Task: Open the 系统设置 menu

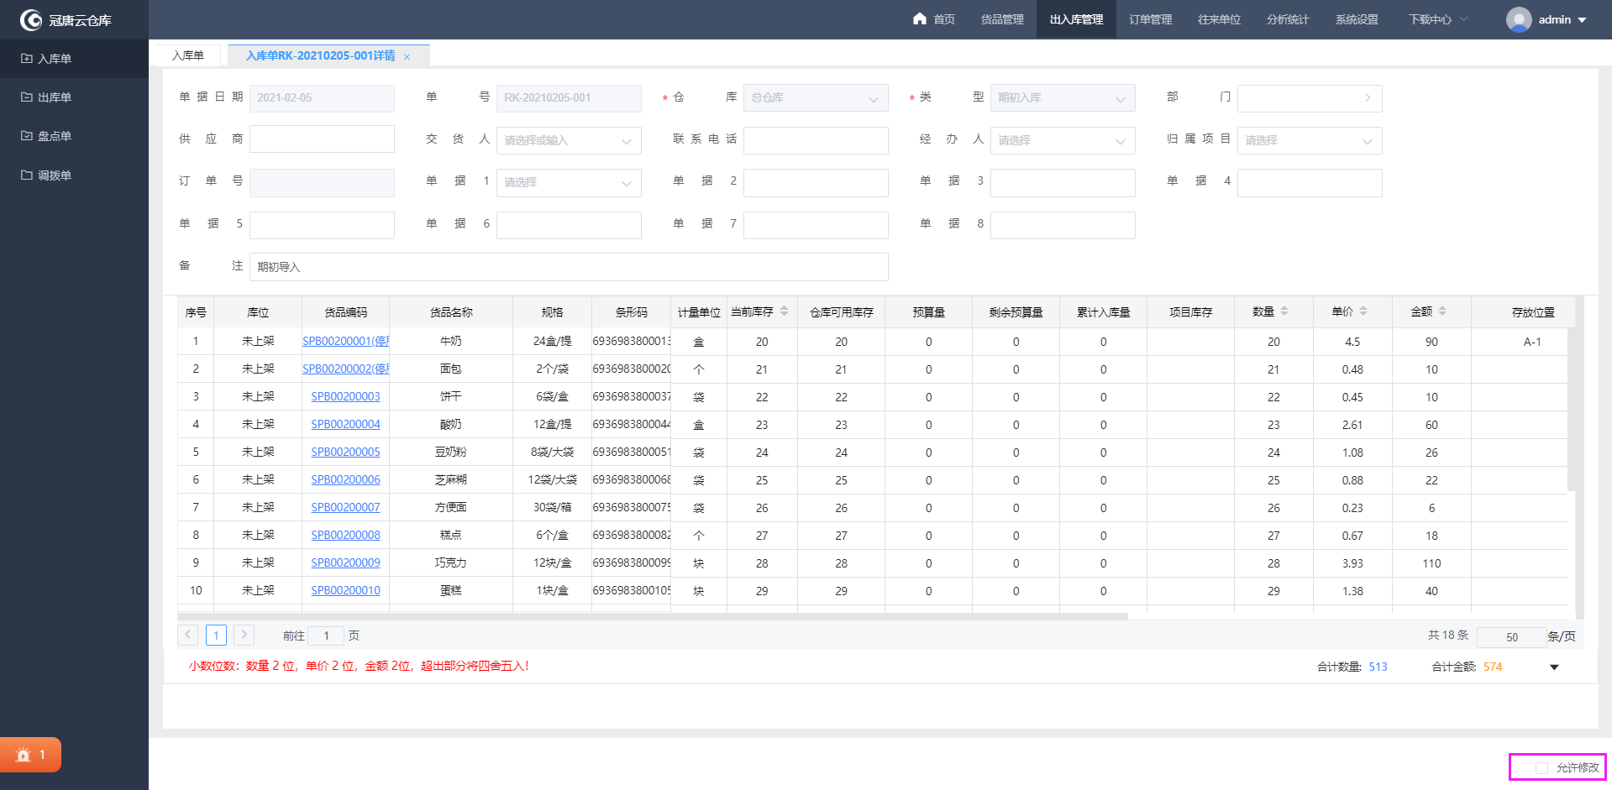Action: point(1357,19)
